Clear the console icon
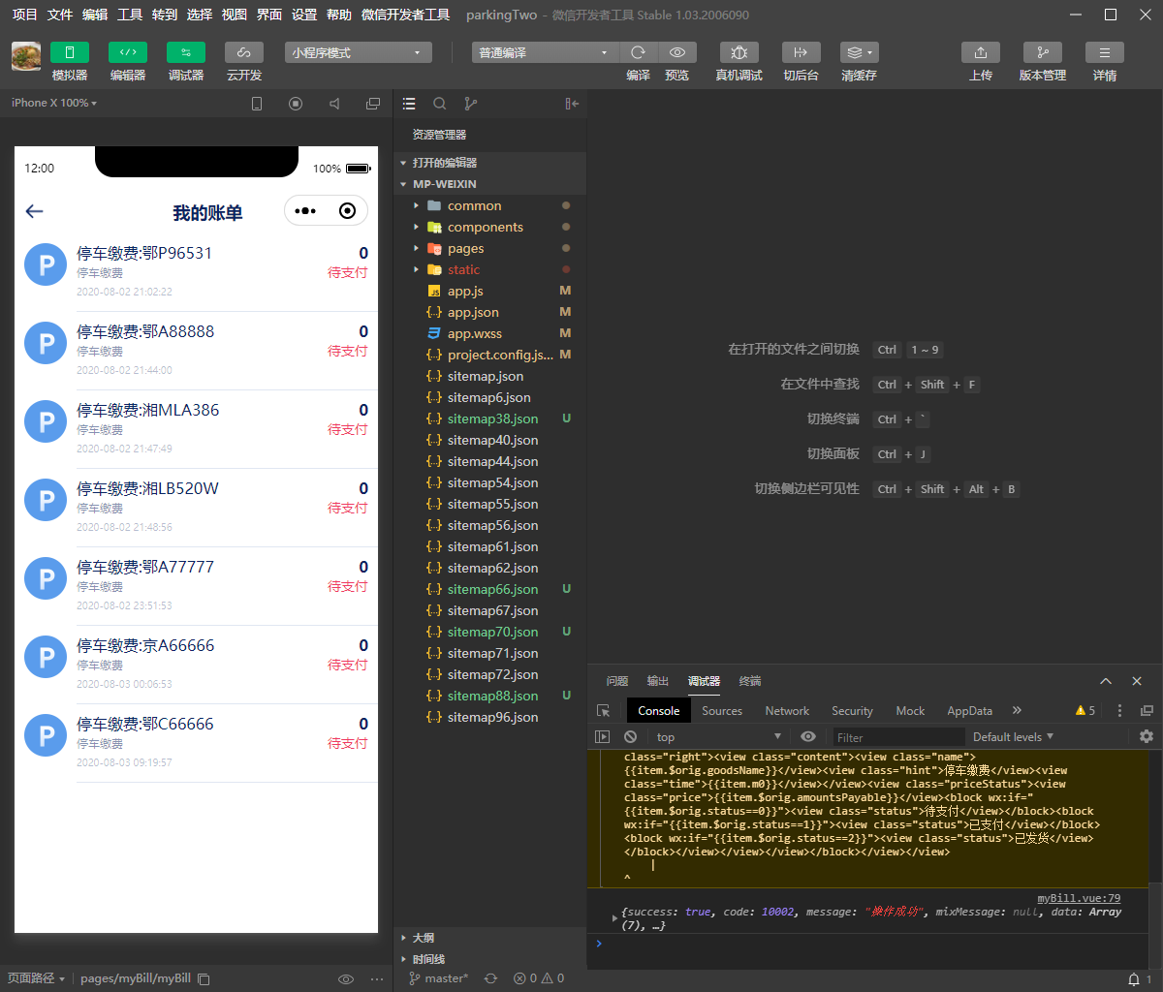This screenshot has height=992, width=1163. pyautogui.click(x=630, y=736)
